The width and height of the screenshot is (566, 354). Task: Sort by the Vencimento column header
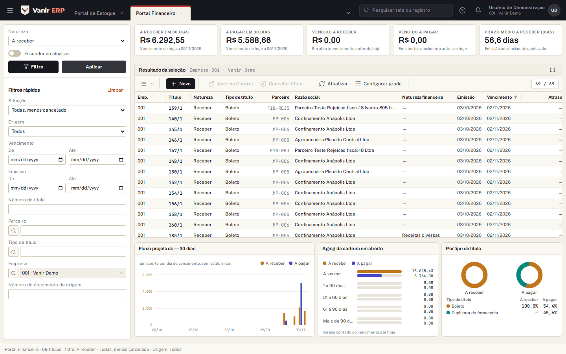coord(502,97)
